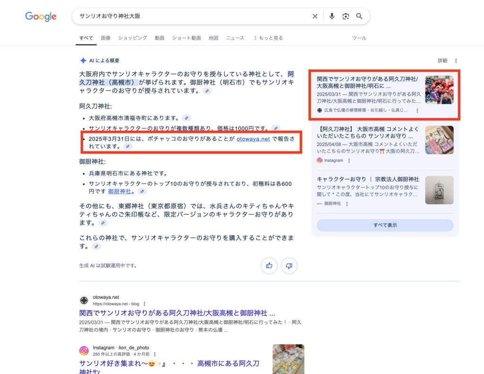Clear the search box with the X icon
This screenshot has width=484, height=374.
(x=315, y=17)
